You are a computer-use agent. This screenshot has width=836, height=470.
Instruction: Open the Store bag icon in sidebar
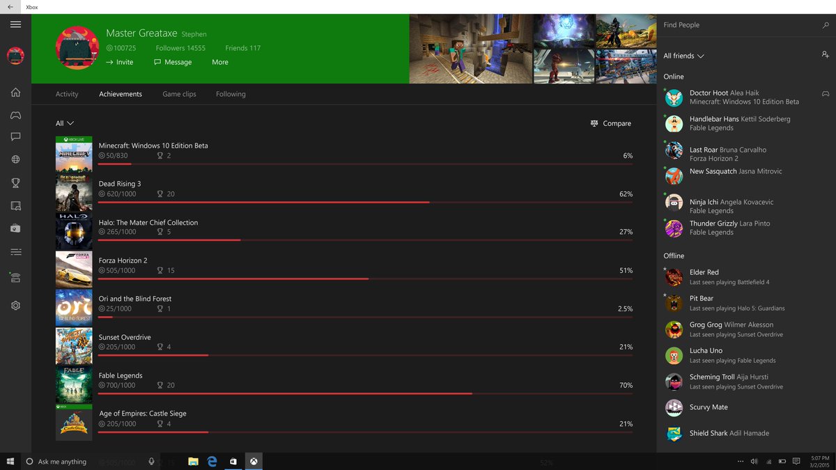coord(15,228)
